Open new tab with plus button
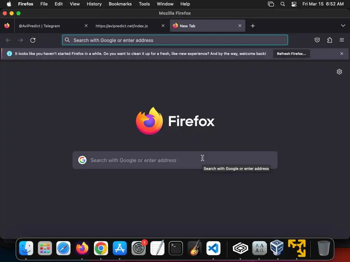 point(253,26)
